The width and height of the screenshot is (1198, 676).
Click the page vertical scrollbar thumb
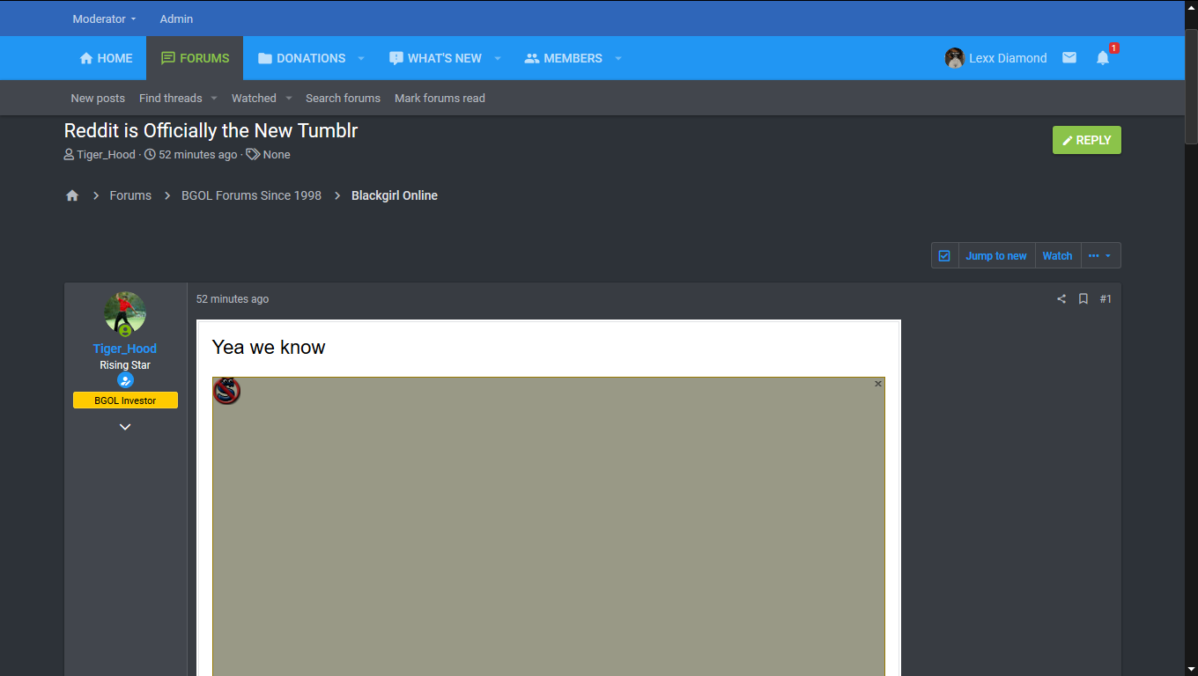(1191, 86)
